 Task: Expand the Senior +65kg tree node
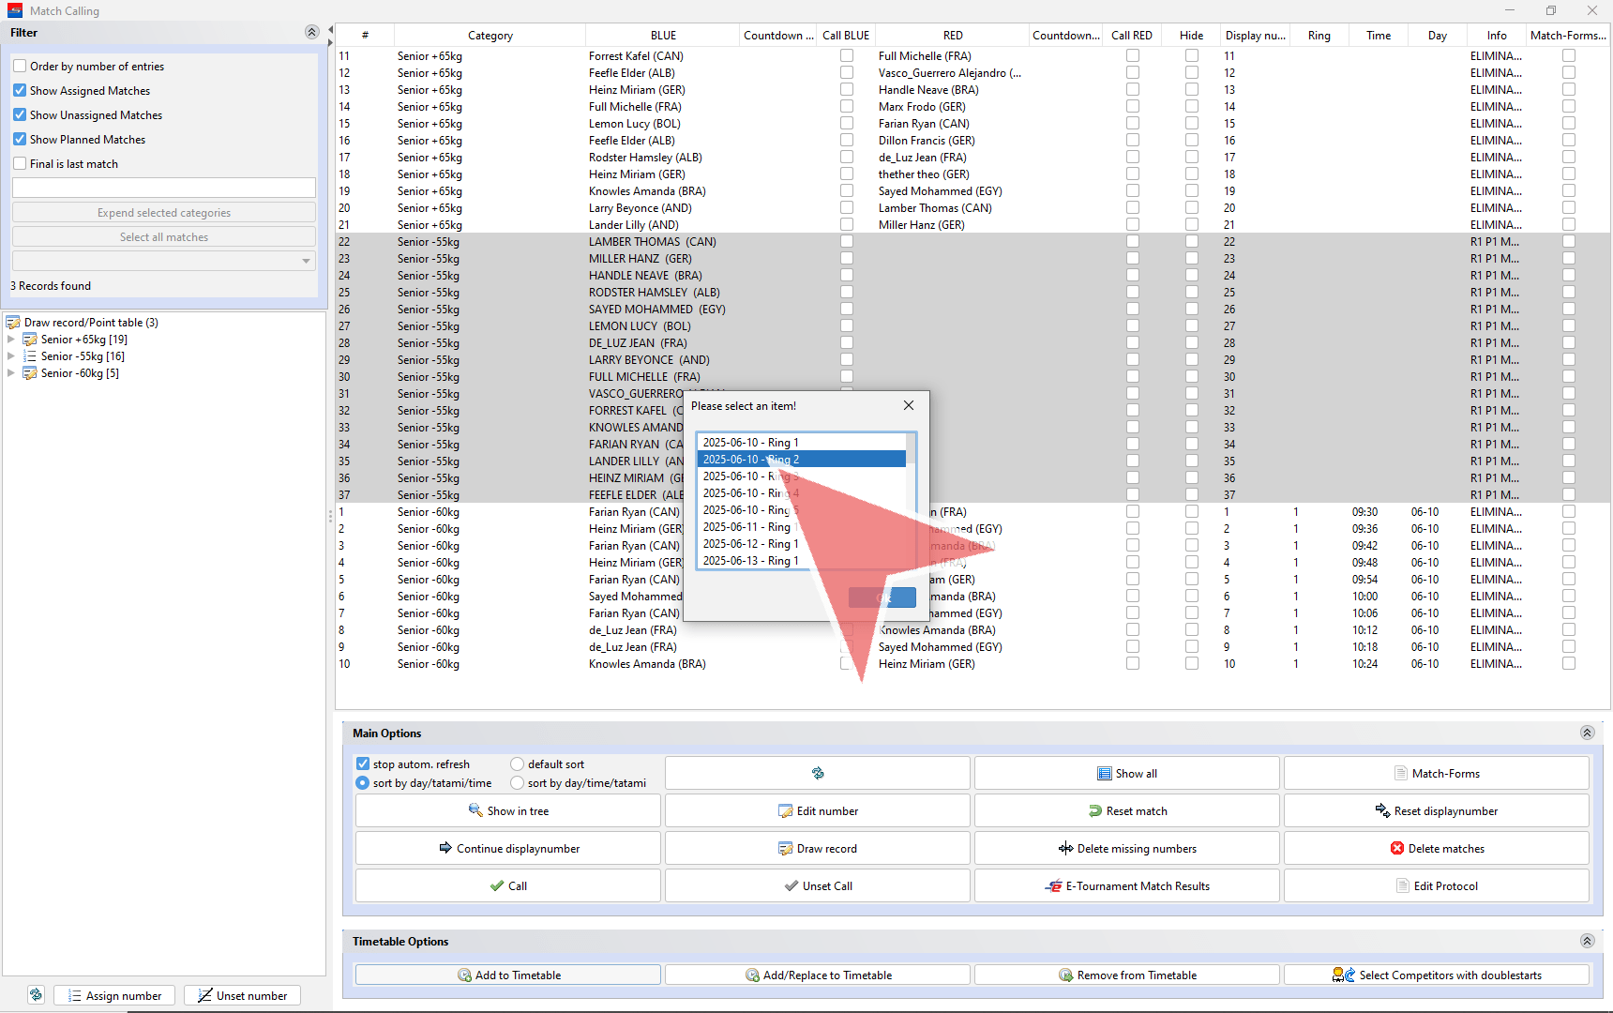click(11, 340)
